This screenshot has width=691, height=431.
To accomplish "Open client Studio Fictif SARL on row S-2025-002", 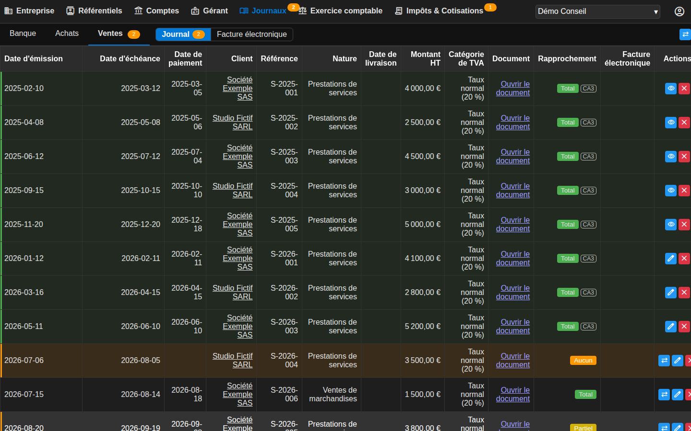I will click(x=232, y=123).
